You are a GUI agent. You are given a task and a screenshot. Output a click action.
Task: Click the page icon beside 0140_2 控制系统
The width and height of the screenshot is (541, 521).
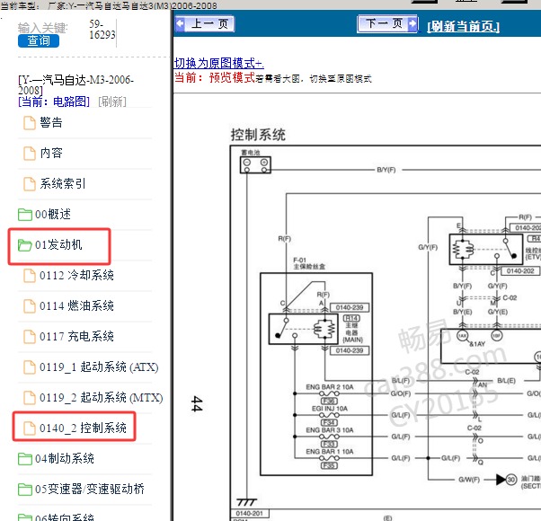point(30,428)
